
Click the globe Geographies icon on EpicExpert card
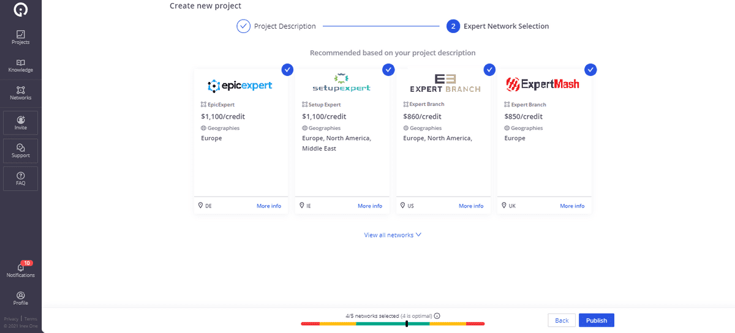click(x=203, y=128)
